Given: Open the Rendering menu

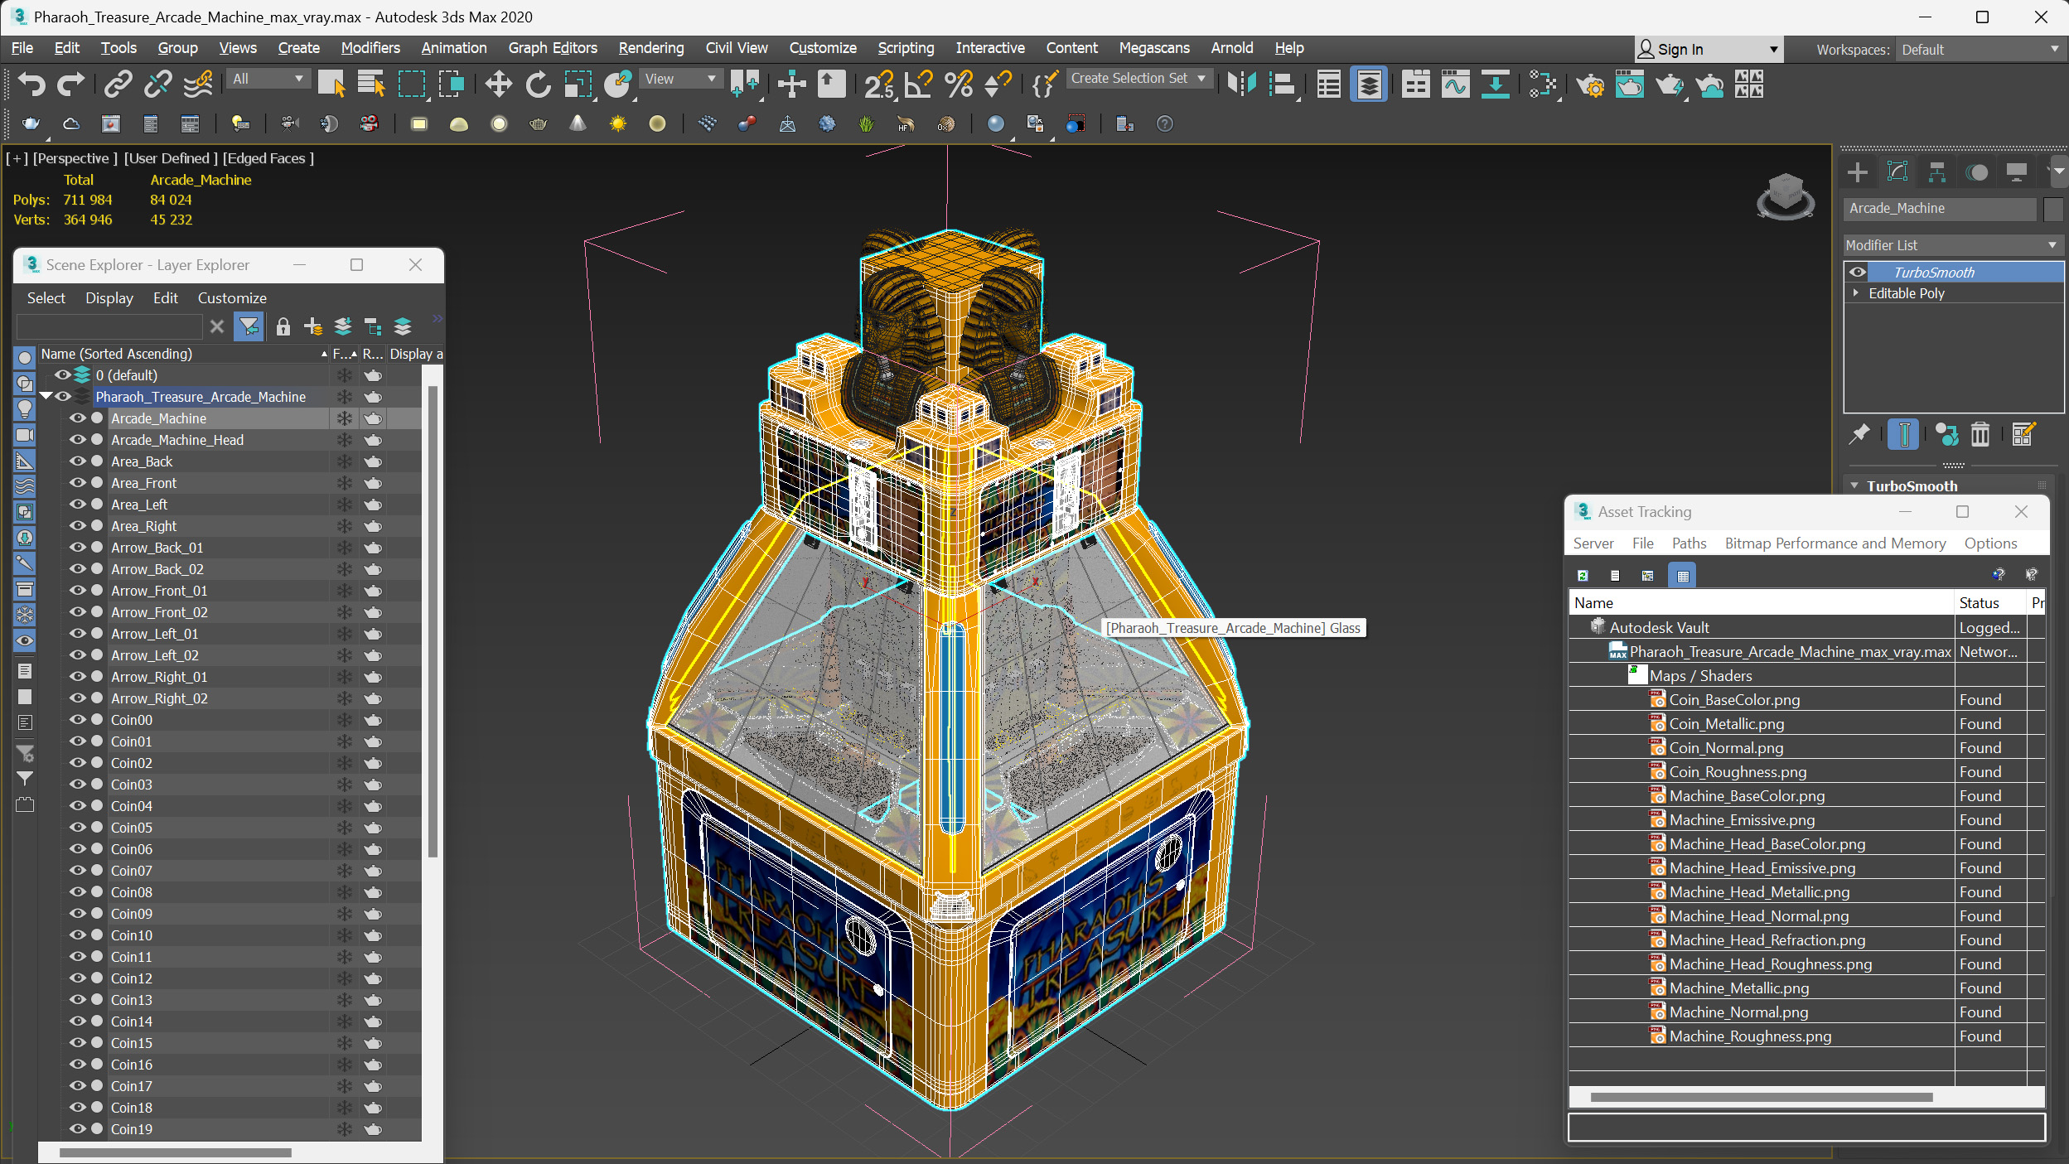Looking at the screenshot, I should pos(650,48).
